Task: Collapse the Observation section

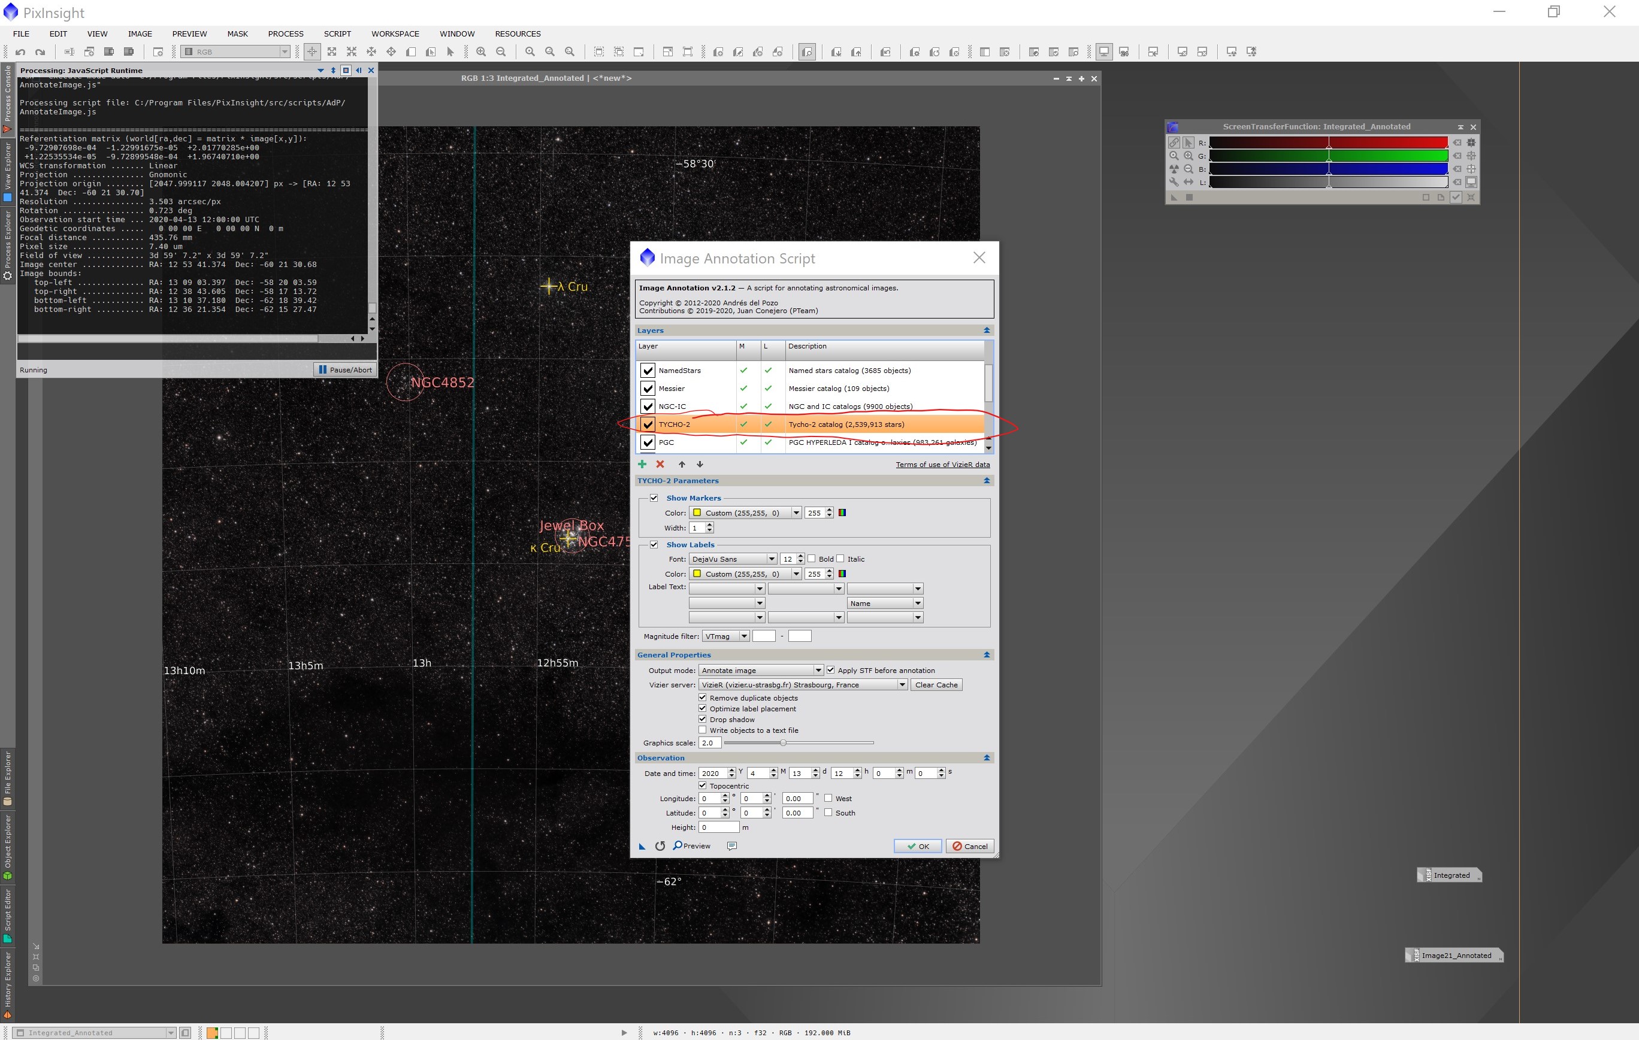Action: 986,758
